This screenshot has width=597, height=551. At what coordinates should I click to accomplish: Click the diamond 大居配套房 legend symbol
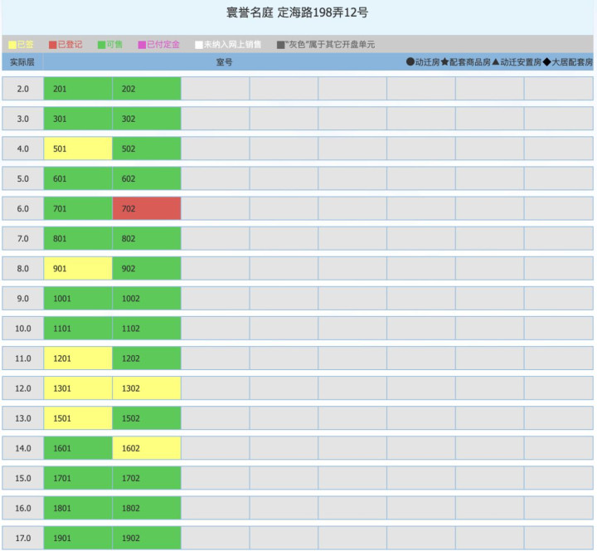546,62
